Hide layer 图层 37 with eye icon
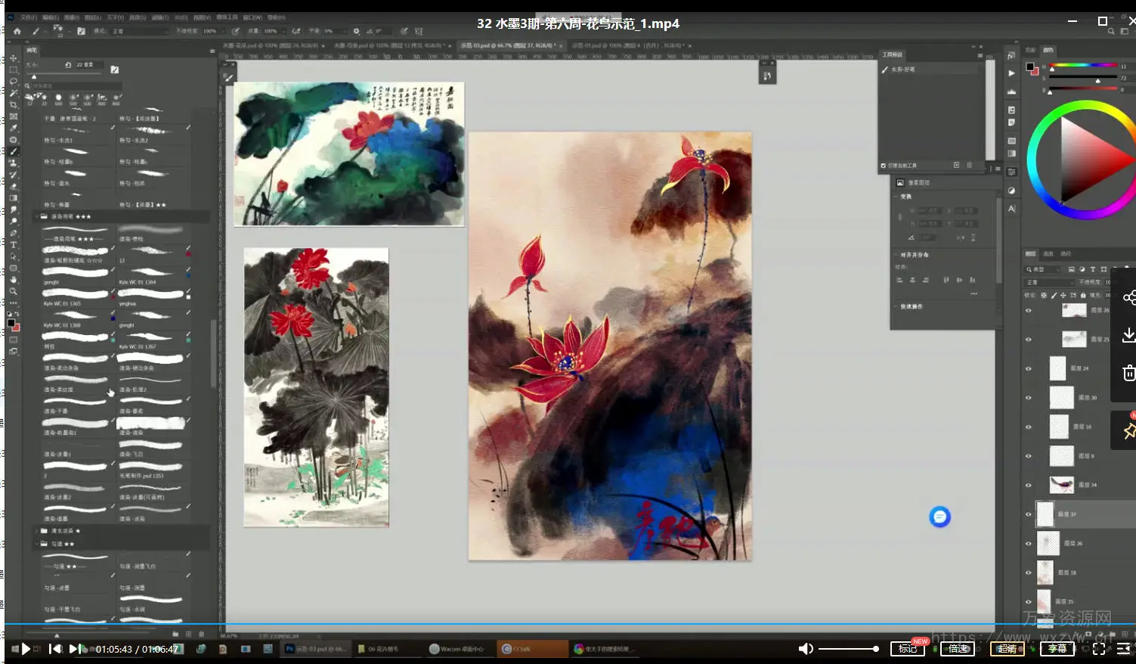This screenshot has height=664, width=1136. [x=1028, y=514]
